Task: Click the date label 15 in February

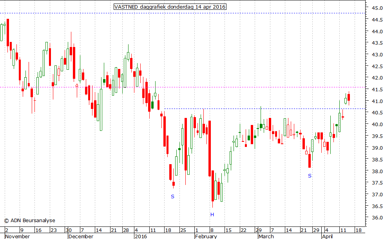Action: coord(228,230)
